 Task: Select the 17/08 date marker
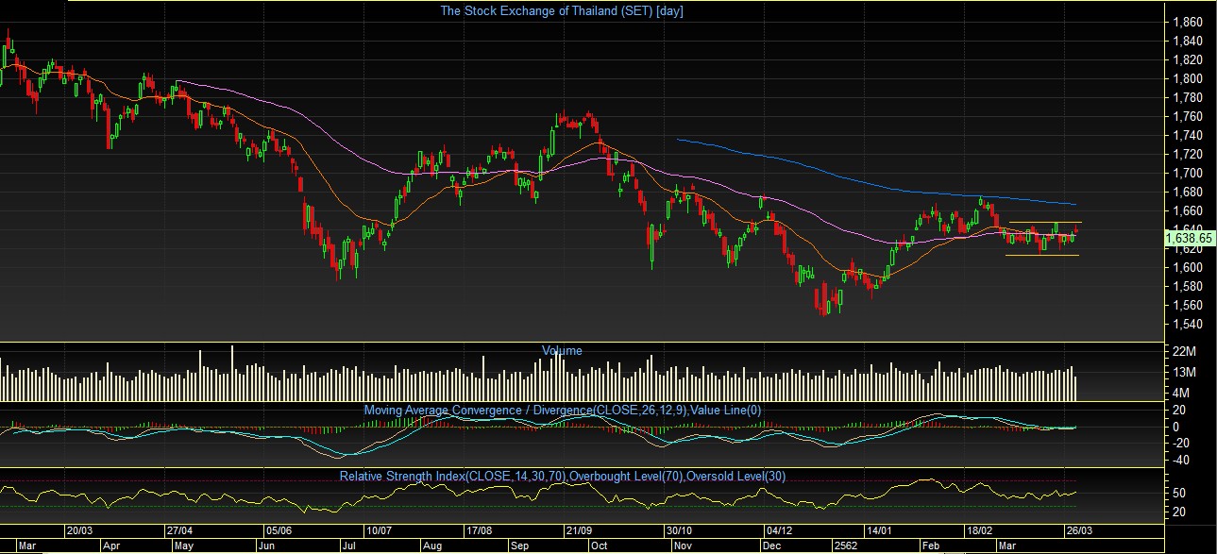480,530
